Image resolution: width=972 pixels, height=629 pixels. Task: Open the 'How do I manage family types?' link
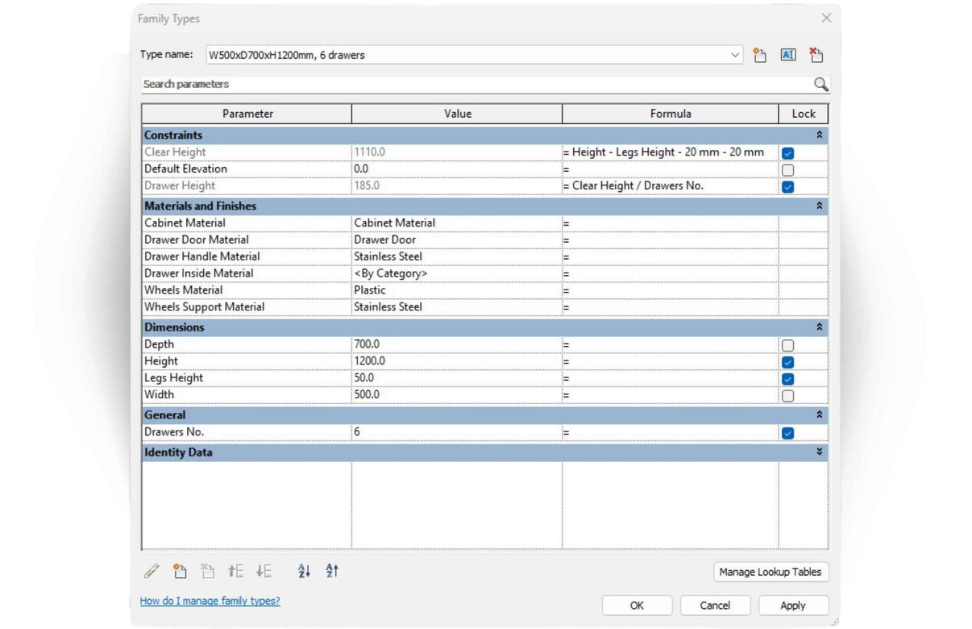[210, 601]
